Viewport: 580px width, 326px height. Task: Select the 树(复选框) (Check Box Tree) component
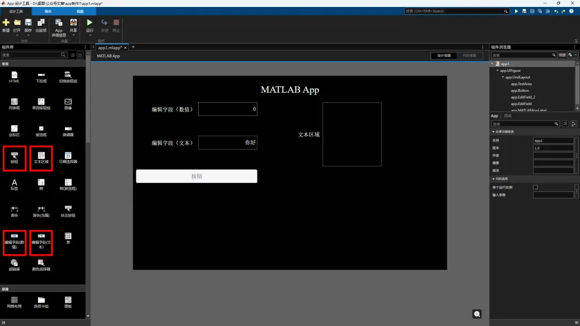pos(68,184)
